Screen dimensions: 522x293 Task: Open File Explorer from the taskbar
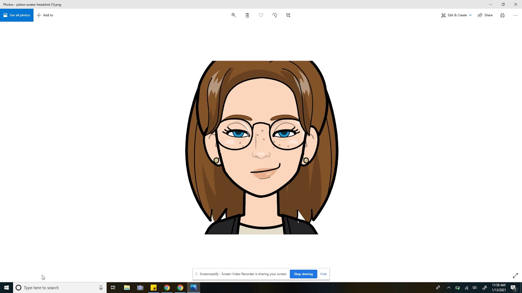[127, 288]
